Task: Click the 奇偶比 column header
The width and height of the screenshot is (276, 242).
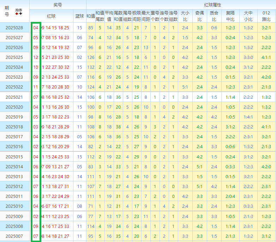Action: [x=199, y=16]
